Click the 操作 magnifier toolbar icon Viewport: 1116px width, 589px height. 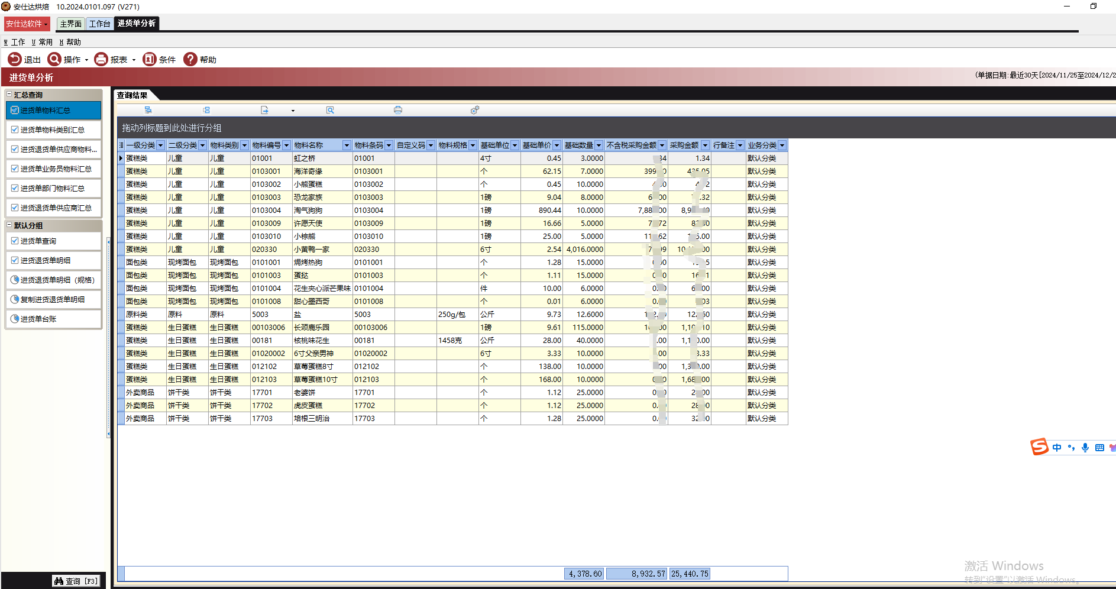pos(54,59)
